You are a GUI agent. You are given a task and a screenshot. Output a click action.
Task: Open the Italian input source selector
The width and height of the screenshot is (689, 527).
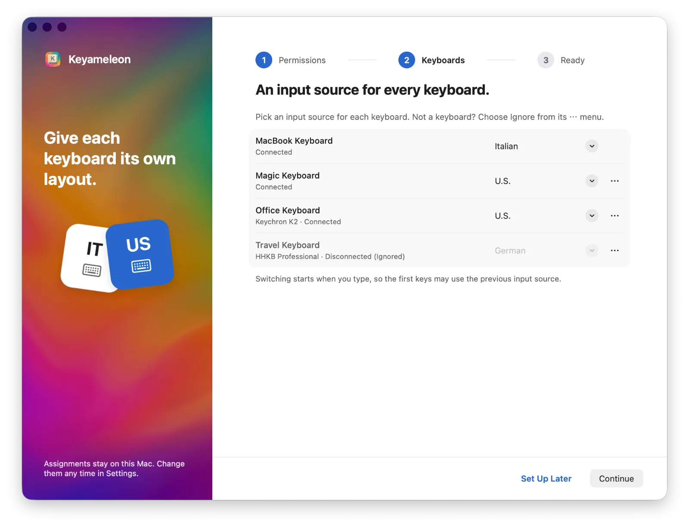[x=546, y=146]
